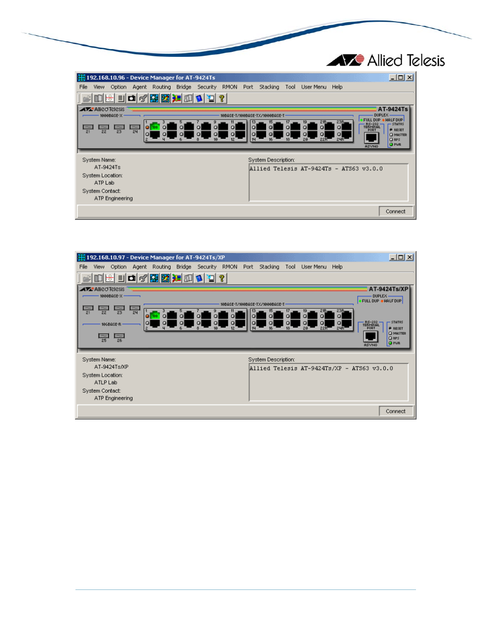Click Connect button in 192.168.10.96 window
The image size is (493, 638).
(395, 211)
